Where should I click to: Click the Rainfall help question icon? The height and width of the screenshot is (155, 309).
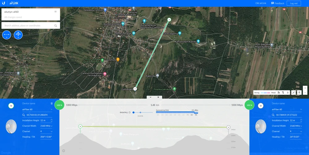point(130,112)
